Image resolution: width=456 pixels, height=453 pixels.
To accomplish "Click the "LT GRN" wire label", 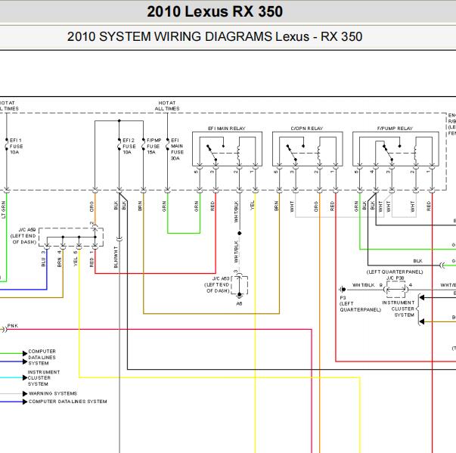I will pos(4,209).
